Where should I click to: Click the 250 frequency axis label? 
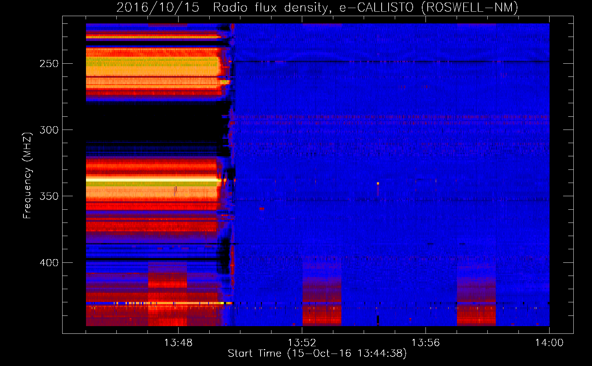pos(49,64)
